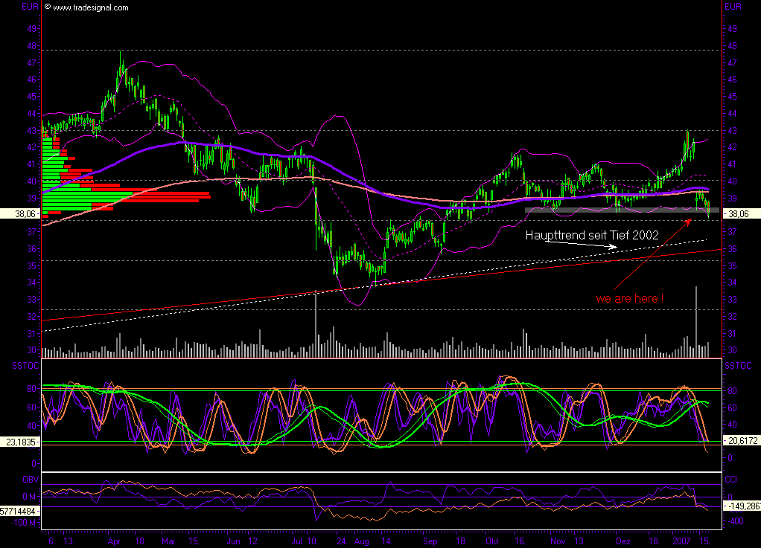Click the -149,286 CCI value label
This screenshot has width=761, height=548.
[x=741, y=506]
